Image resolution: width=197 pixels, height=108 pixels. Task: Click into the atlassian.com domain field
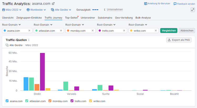click(x=48, y=31)
